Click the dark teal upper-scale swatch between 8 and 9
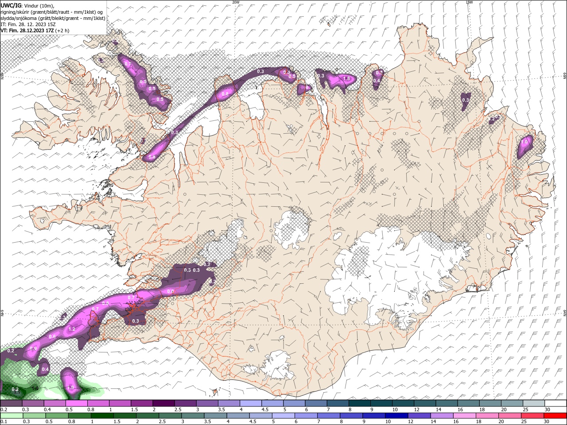567x425 pixels. pyautogui.click(x=359, y=403)
